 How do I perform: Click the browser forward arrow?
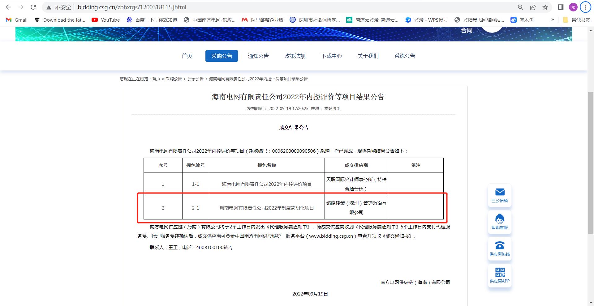pyautogui.click(x=21, y=7)
